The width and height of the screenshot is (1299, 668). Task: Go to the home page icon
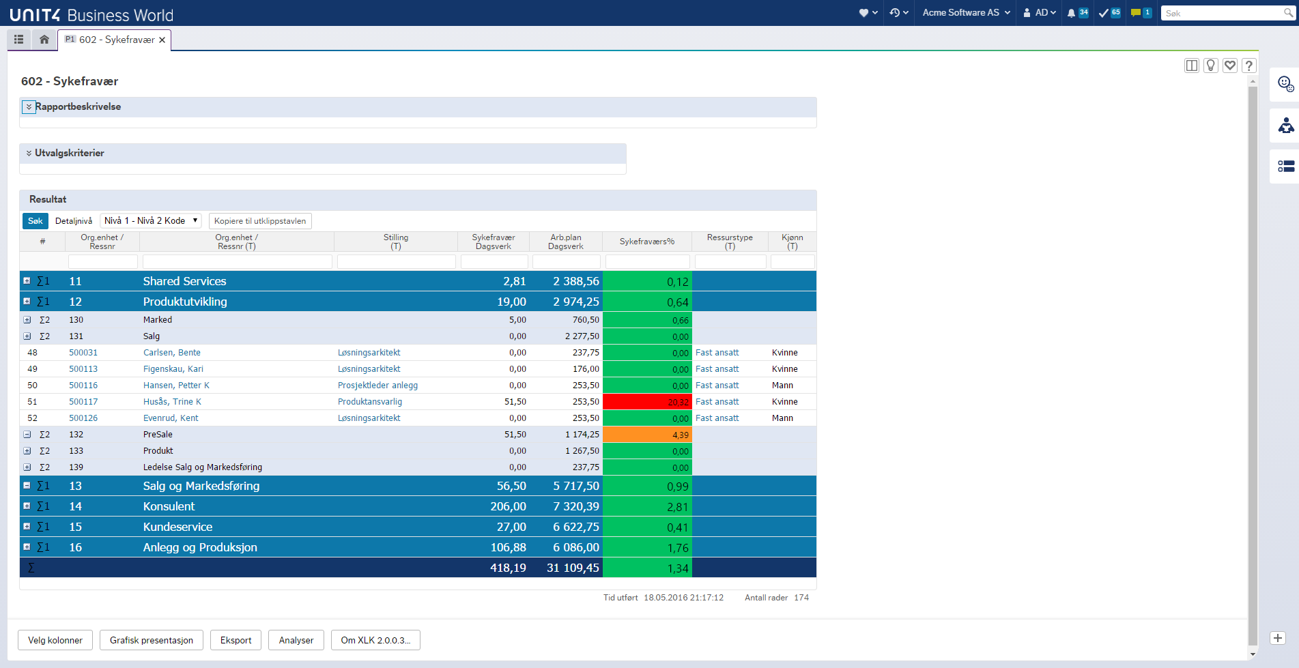click(x=44, y=40)
